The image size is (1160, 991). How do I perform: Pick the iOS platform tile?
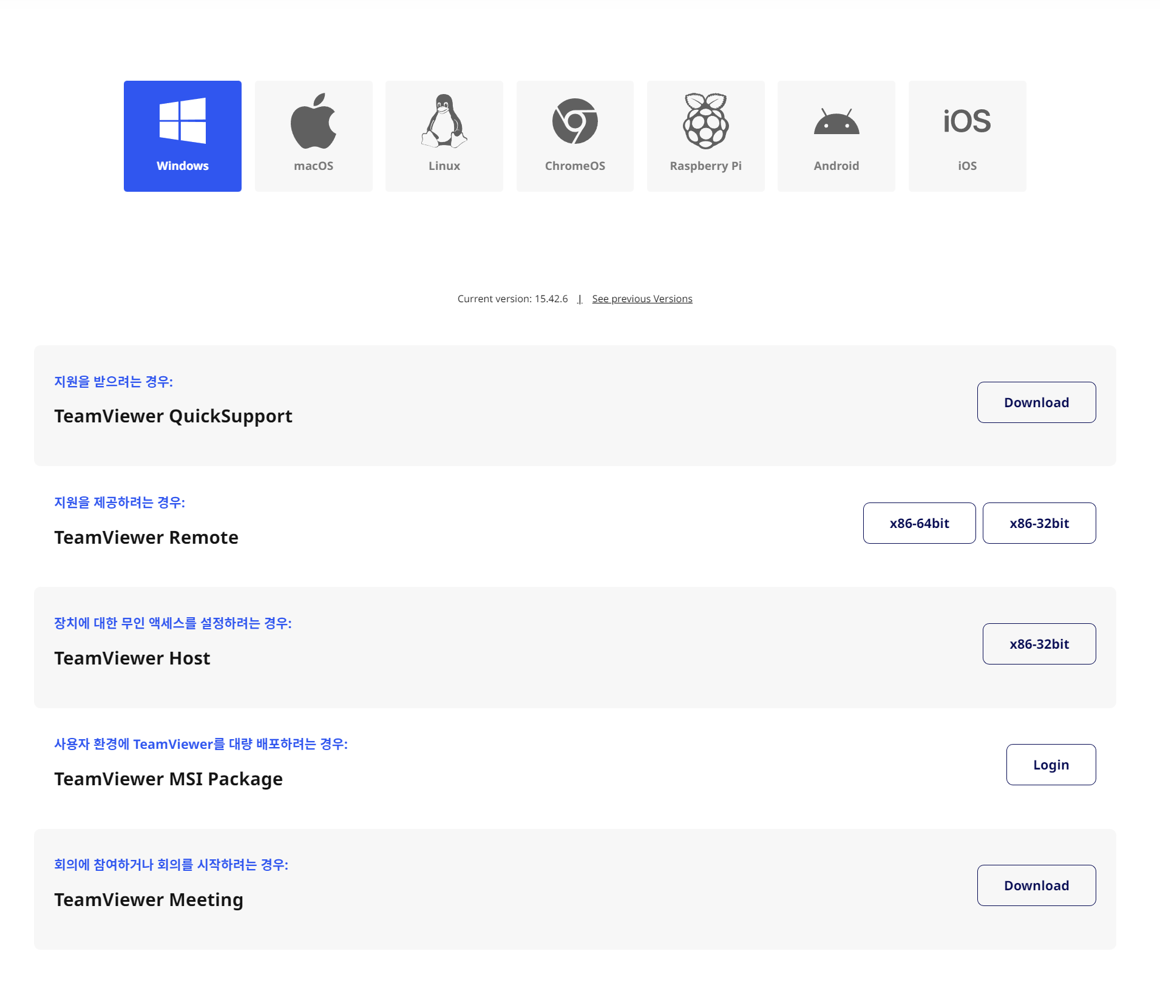click(x=968, y=136)
